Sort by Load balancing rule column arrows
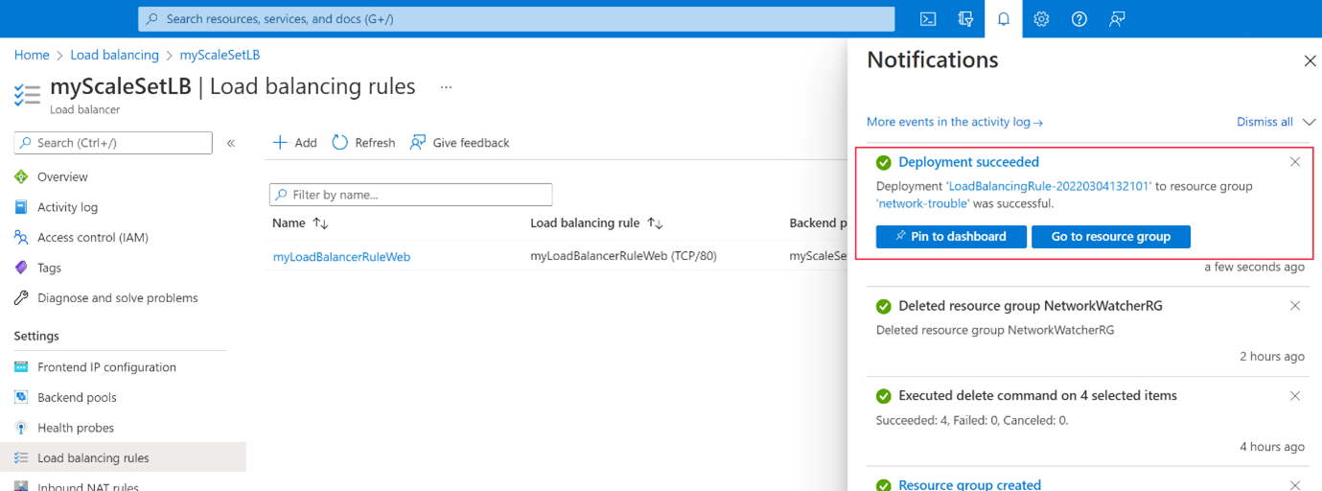1322x491 pixels. click(x=655, y=223)
